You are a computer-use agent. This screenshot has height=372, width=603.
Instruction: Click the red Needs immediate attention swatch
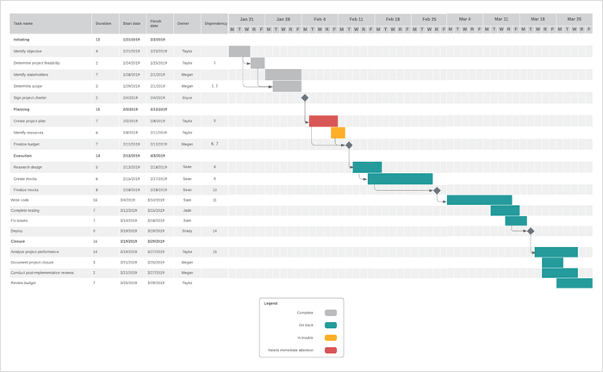(x=331, y=350)
